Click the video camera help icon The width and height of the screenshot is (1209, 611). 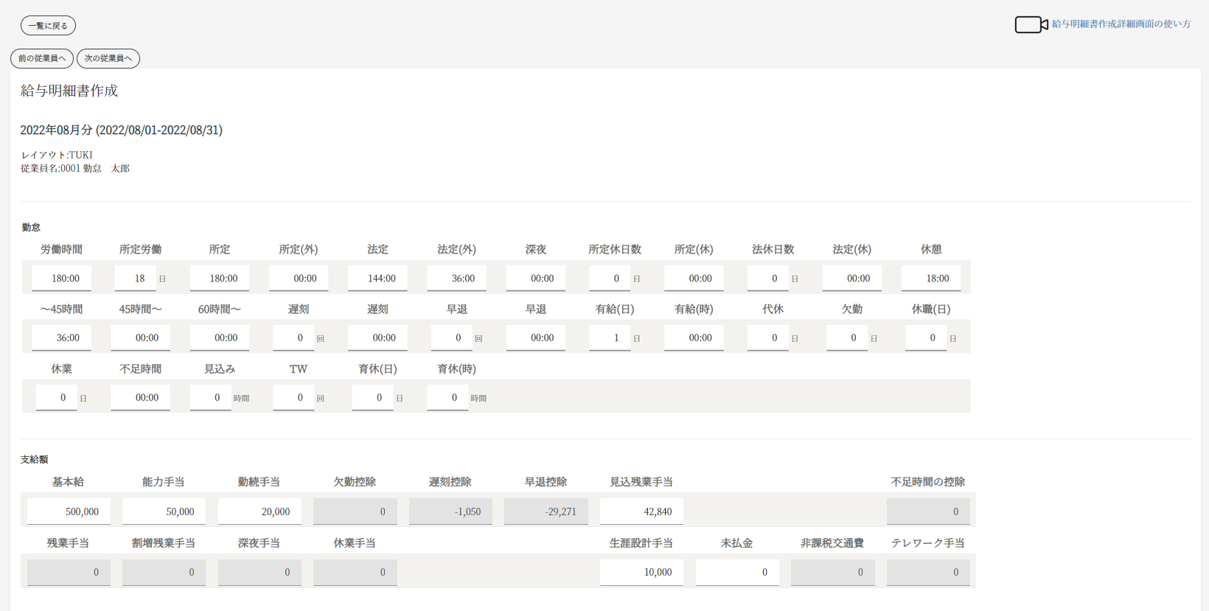tap(1031, 24)
